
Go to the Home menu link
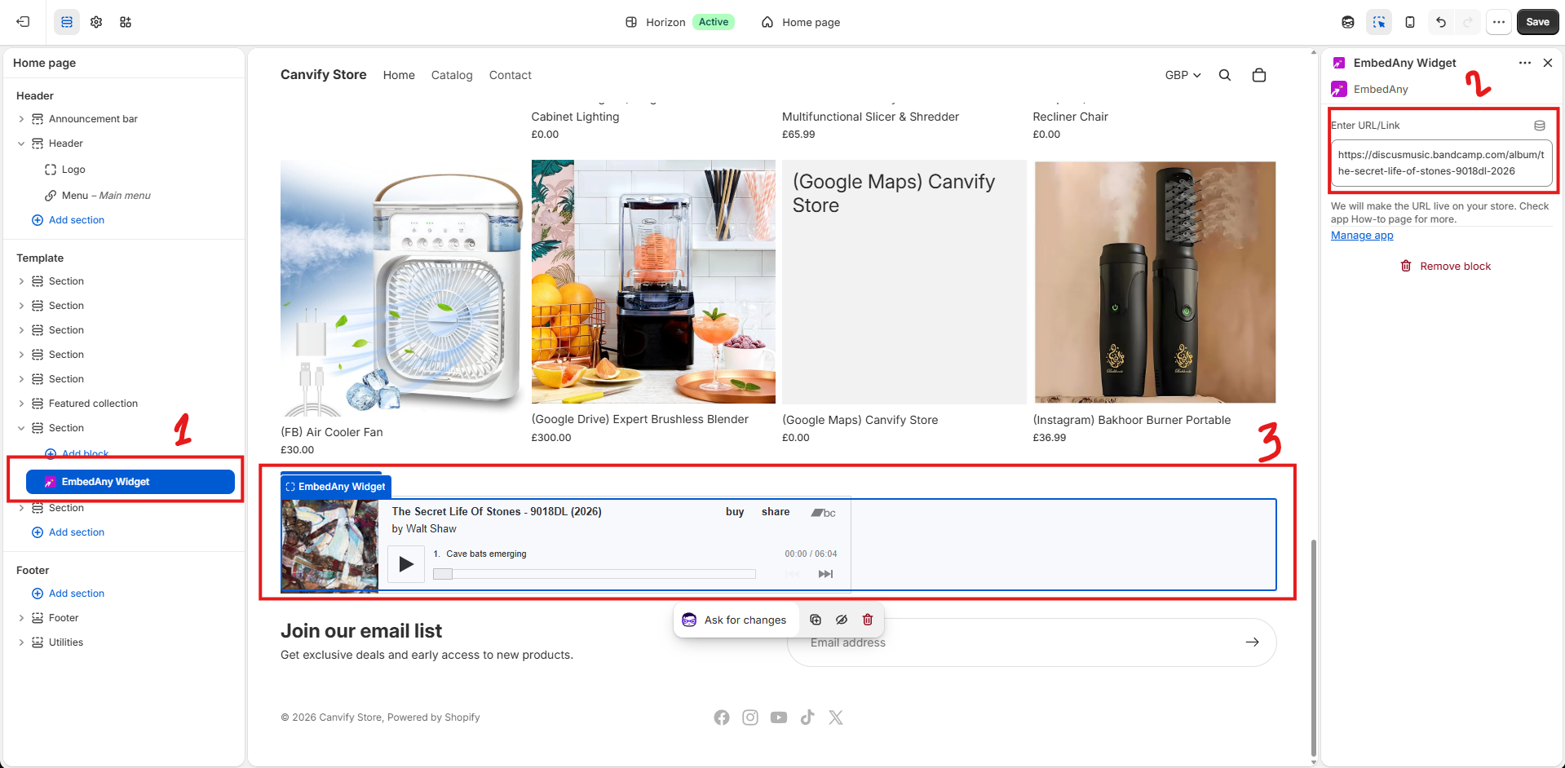coord(399,75)
